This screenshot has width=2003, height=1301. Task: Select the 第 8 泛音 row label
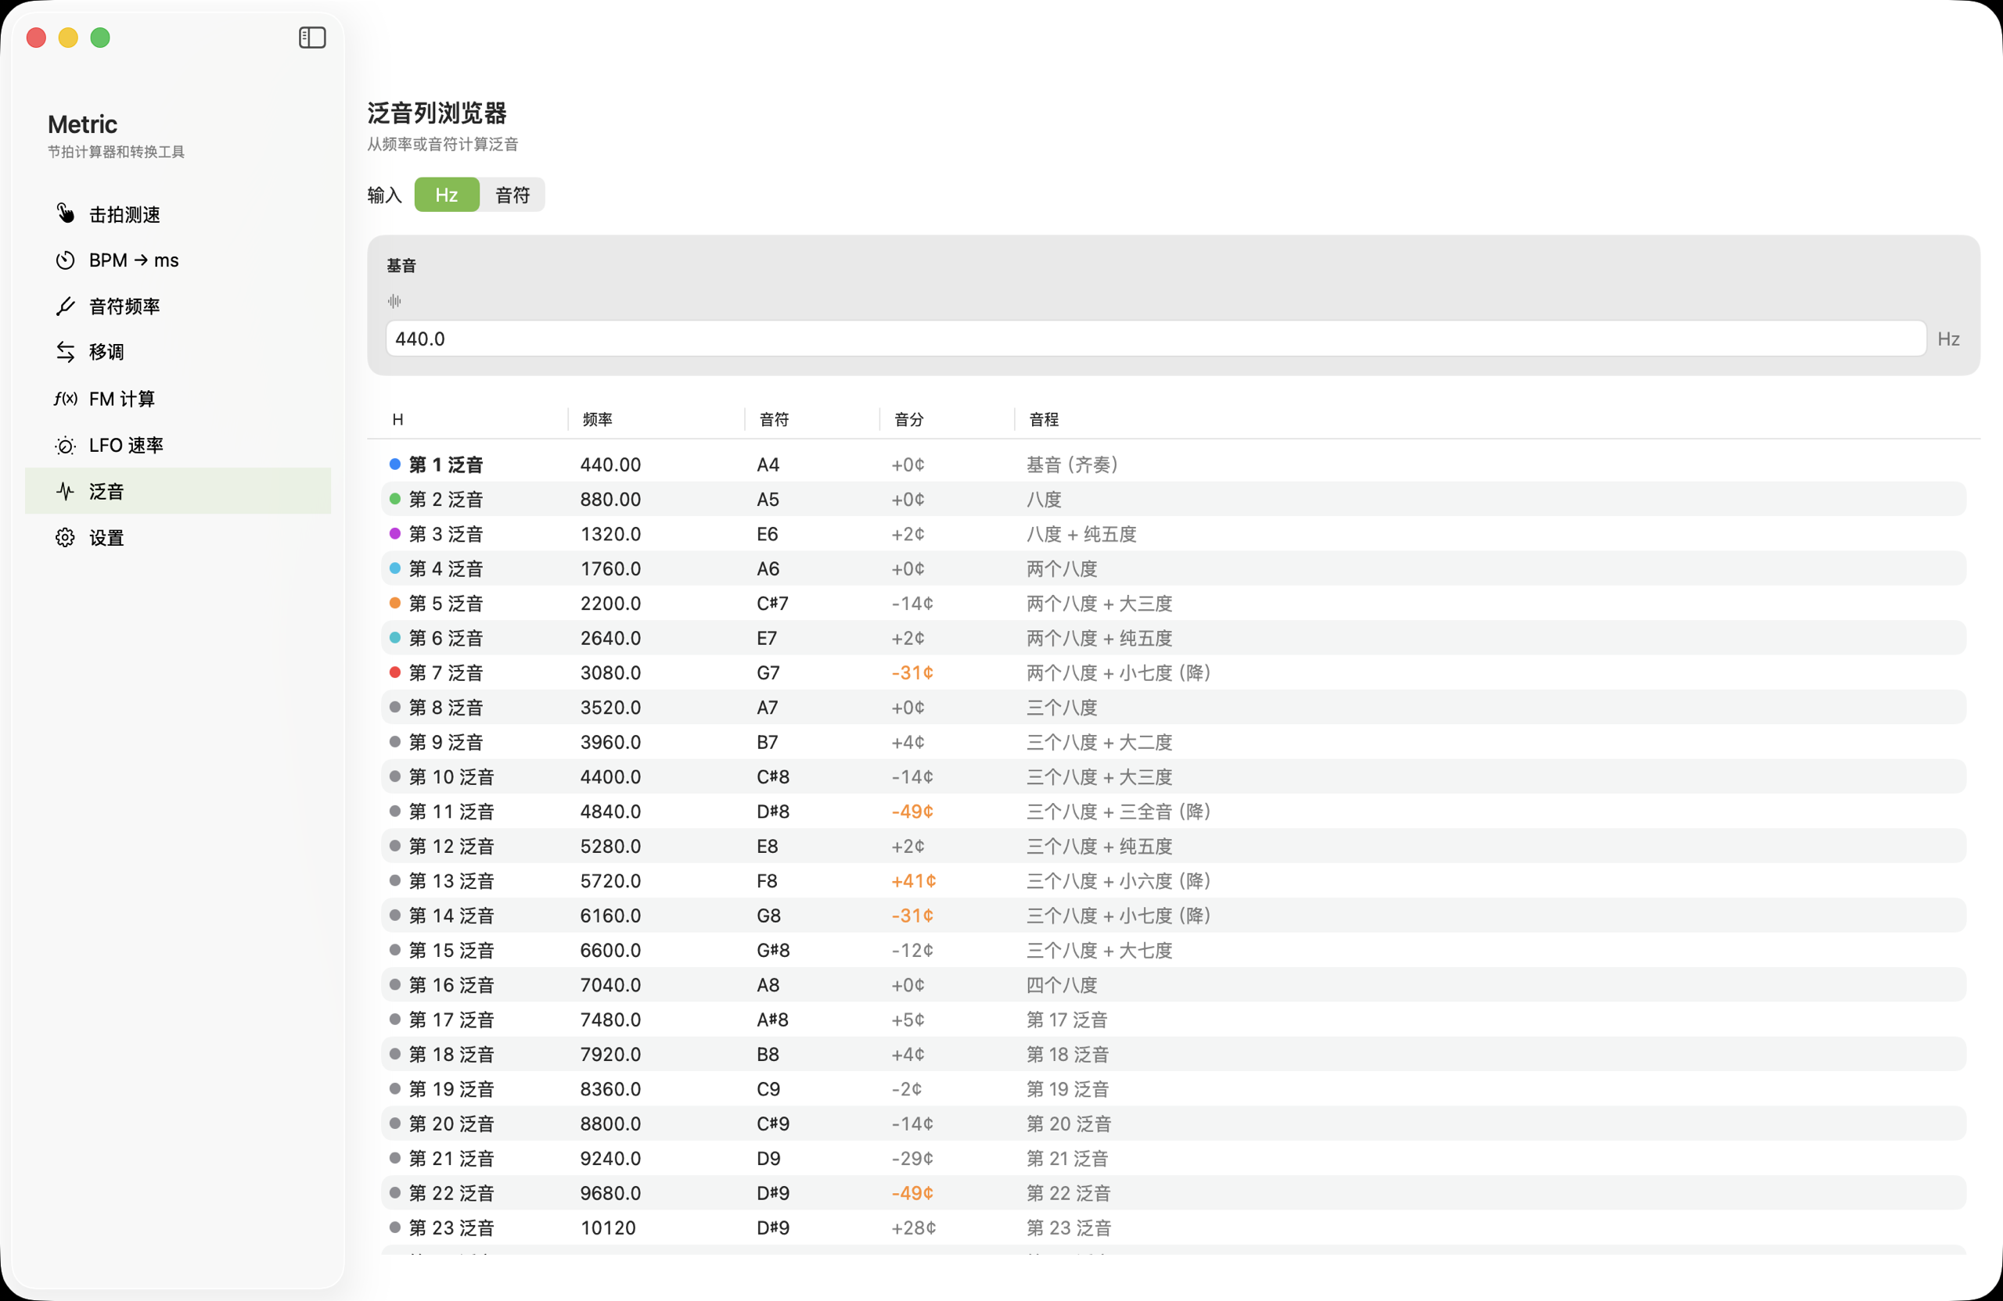pyautogui.click(x=446, y=708)
